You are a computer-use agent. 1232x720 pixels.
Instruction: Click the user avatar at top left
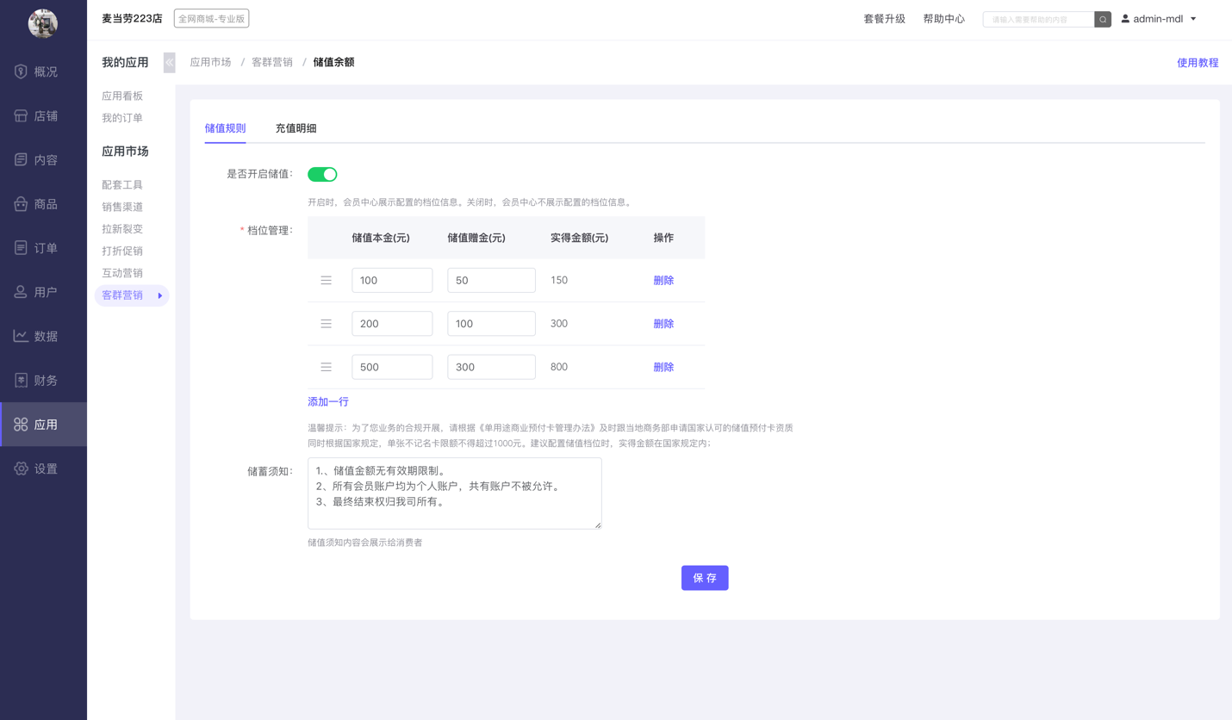(x=43, y=23)
